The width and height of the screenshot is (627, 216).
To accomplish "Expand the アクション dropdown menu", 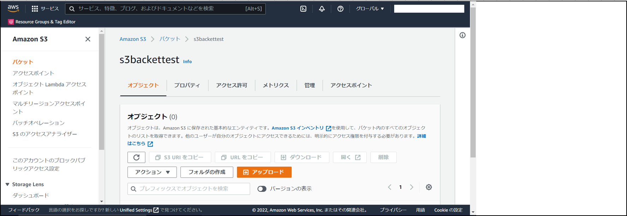I will click(x=152, y=172).
